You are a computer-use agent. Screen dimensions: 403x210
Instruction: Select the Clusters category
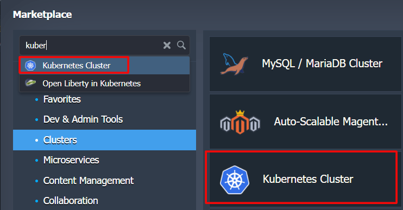tap(105, 140)
